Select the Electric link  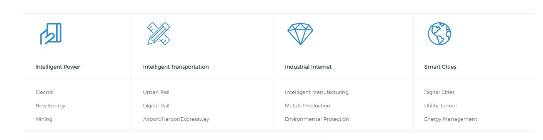click(44, 92)
